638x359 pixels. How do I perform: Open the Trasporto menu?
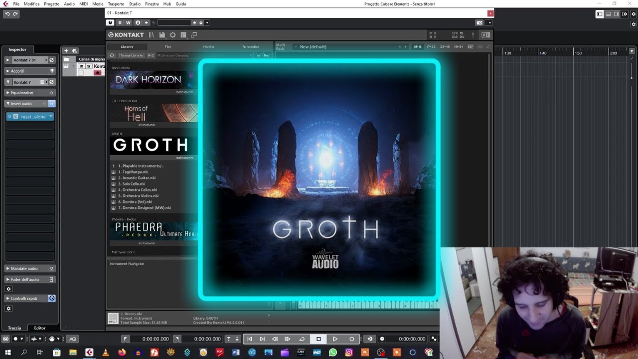(116, 4)
